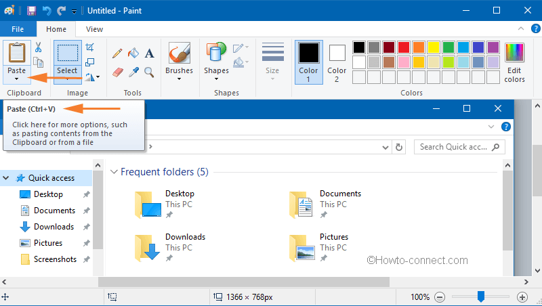Click Documents folder icon in Frequent folders
The width and height of the screenshot is (542, 306).
(x=301, y=205)
